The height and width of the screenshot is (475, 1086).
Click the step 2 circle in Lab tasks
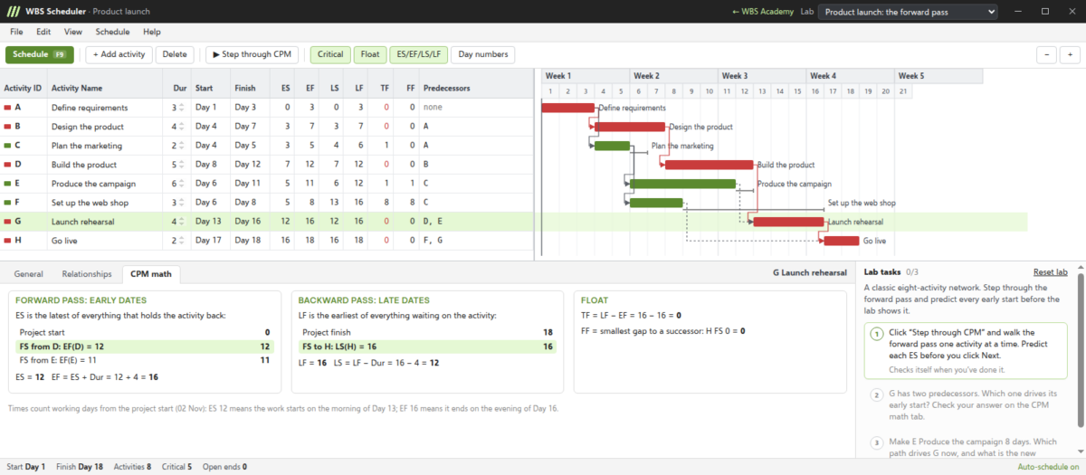tap(876, 394)
